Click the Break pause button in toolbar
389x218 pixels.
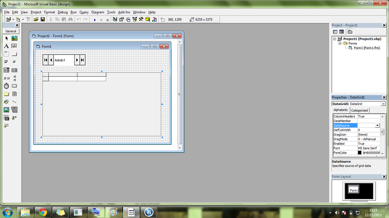click(101, 20)
